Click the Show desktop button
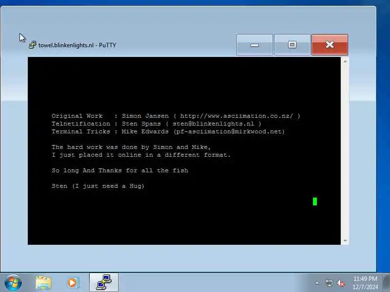Image resolution: width=390 pixels, height=292 pixels. (x=386, y=283)
